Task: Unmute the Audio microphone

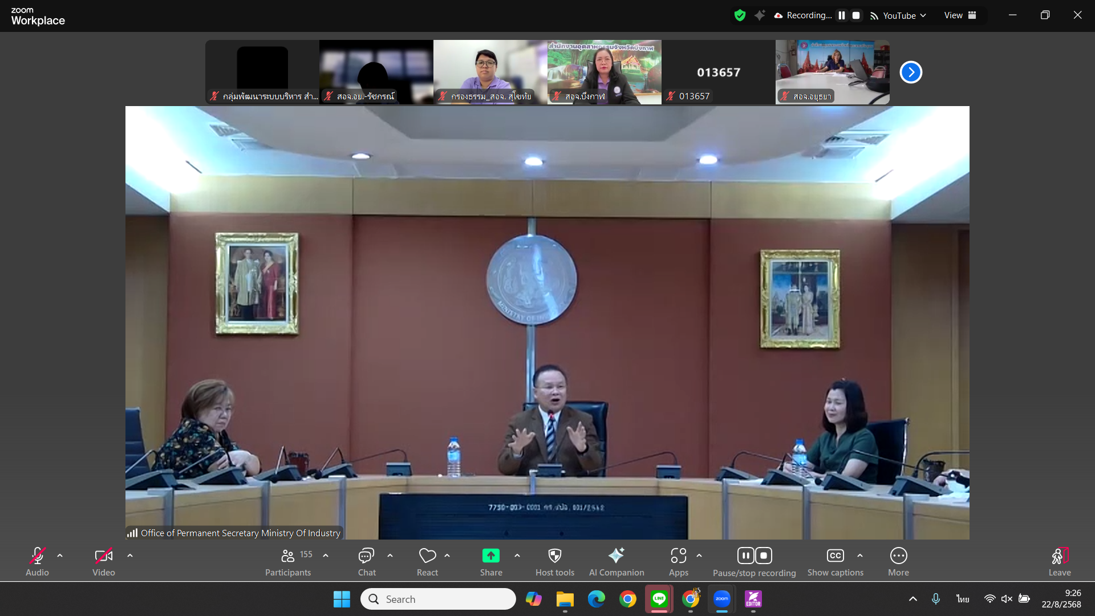Action: [37, 562]
